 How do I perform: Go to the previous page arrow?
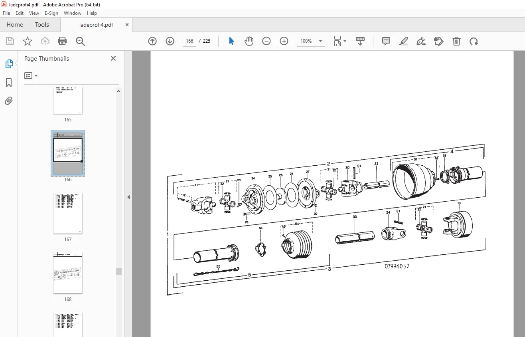(x=152, y=41)
